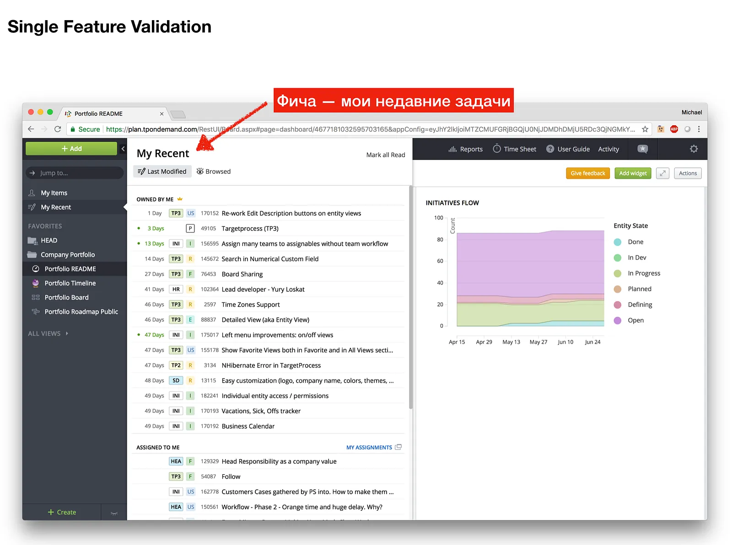Click Mark all Read
Image resolution: width=732 pixels, height=545 pixels.
point(386,155)
